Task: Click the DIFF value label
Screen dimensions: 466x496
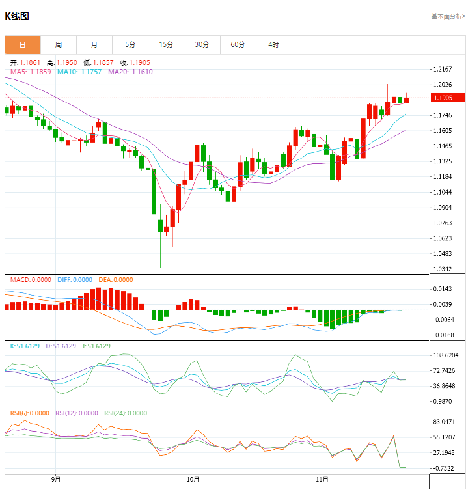Action: click(x=74, y=280)
